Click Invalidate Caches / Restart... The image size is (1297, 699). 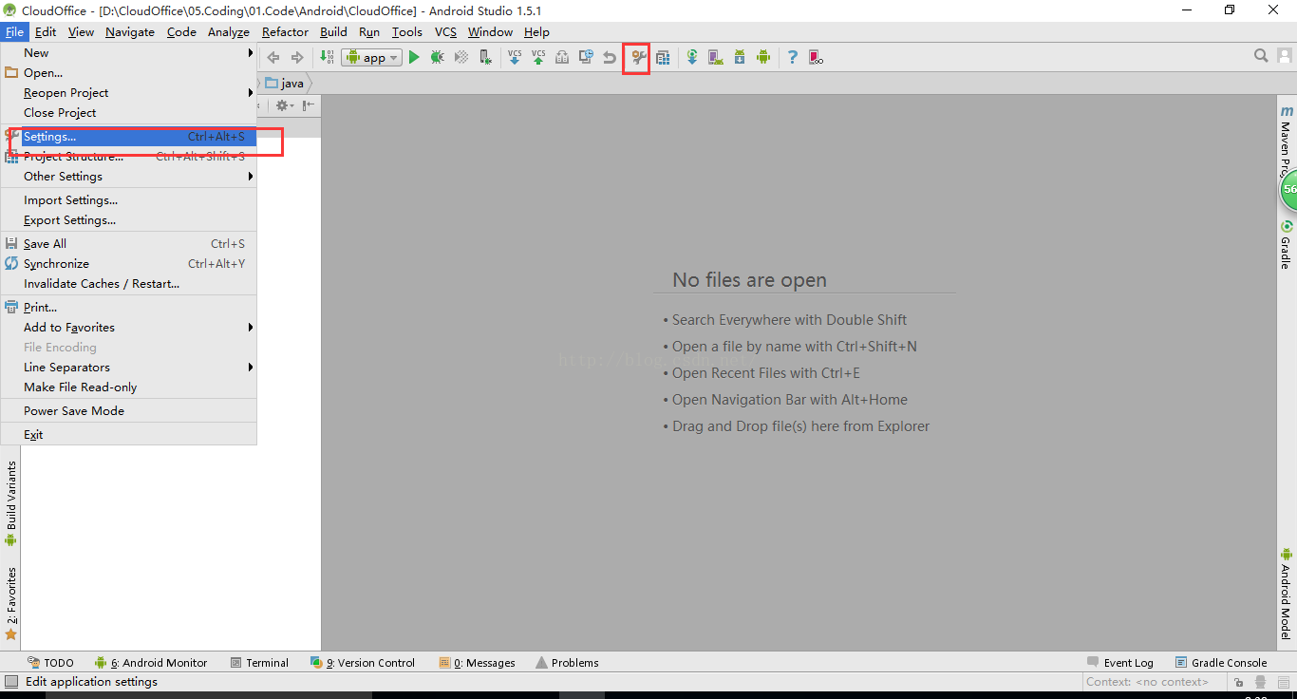click(129, 284)
